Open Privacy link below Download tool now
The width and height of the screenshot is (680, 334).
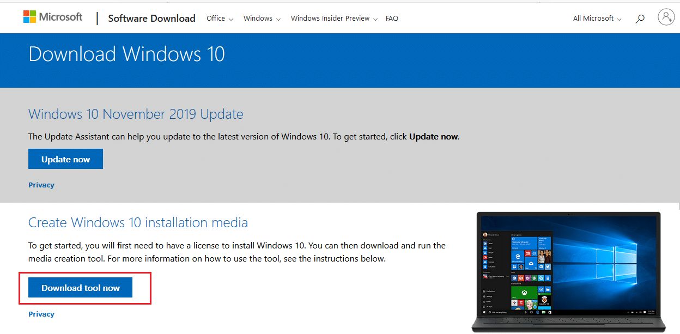click(x=41, y=314)
